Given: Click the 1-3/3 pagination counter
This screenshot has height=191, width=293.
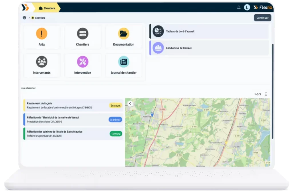Looking at the screenshot, I should pos(258,94).
